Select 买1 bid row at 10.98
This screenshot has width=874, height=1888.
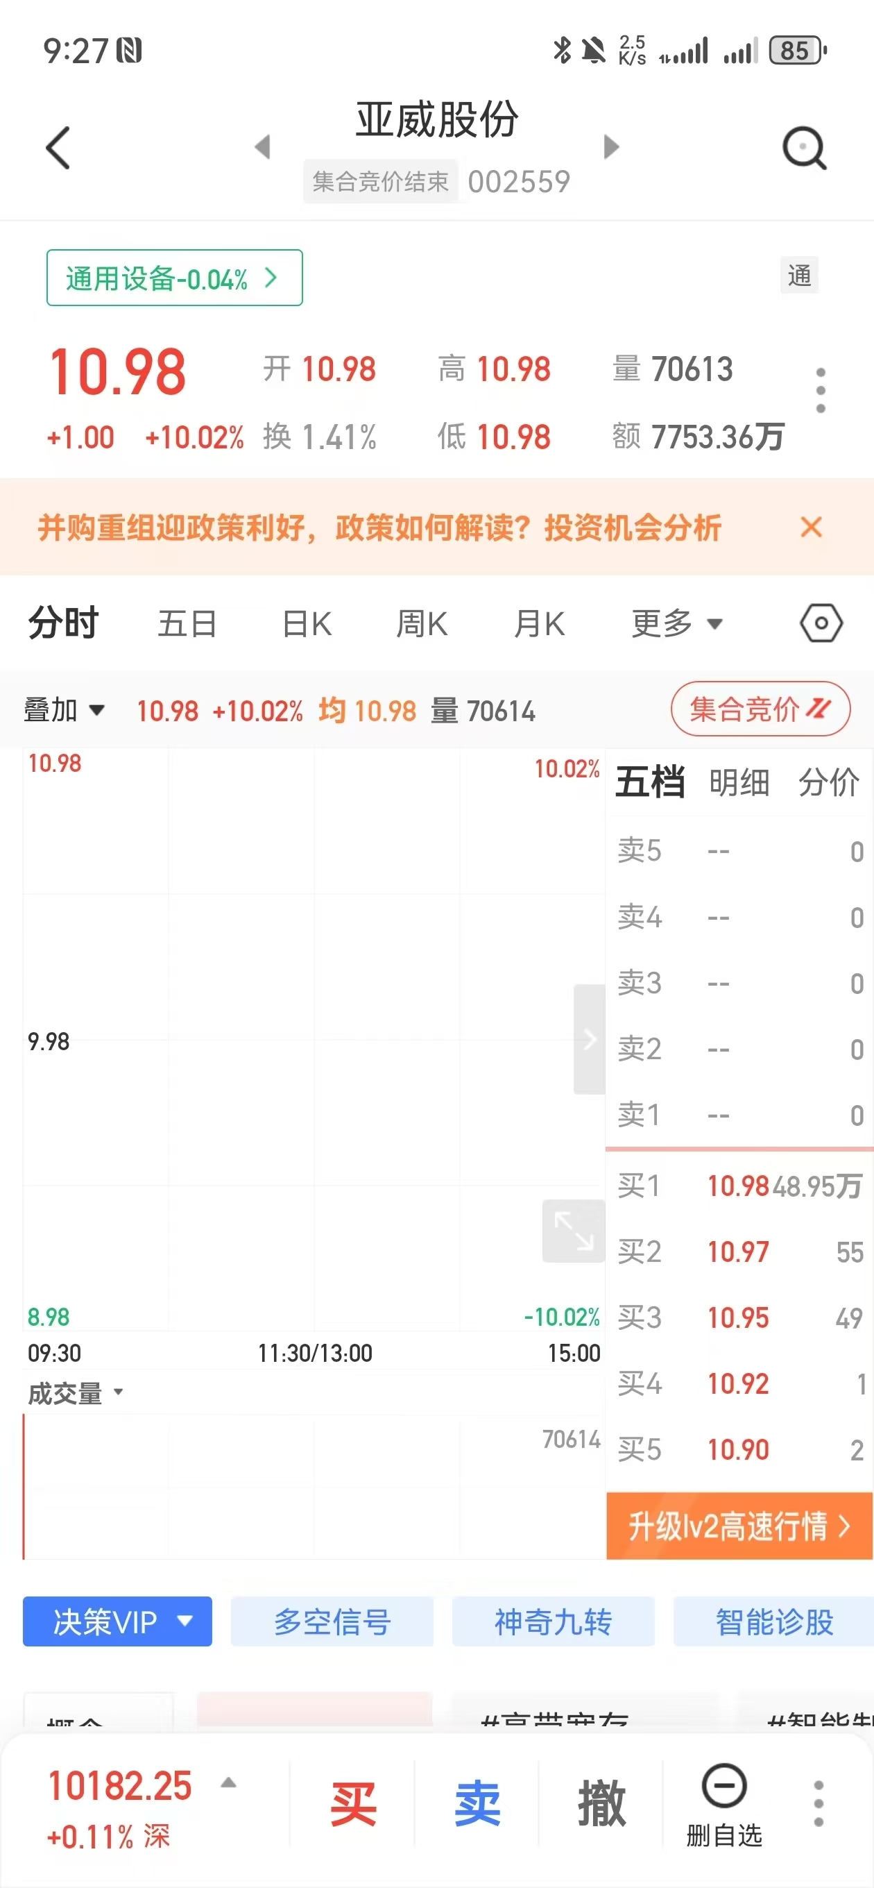(x=739, y=1185)
